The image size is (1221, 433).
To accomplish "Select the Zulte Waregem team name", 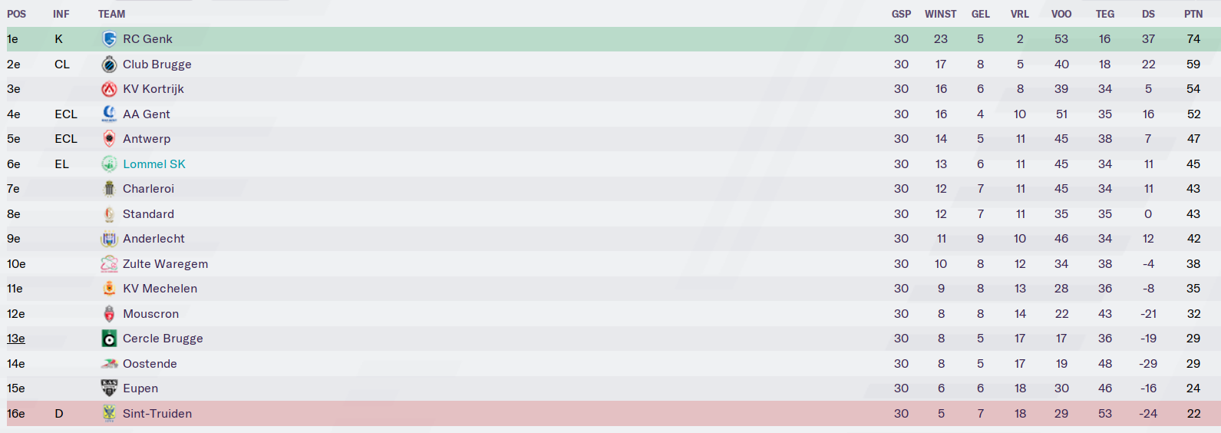I will pyautogui.click(x=165, y=264).
